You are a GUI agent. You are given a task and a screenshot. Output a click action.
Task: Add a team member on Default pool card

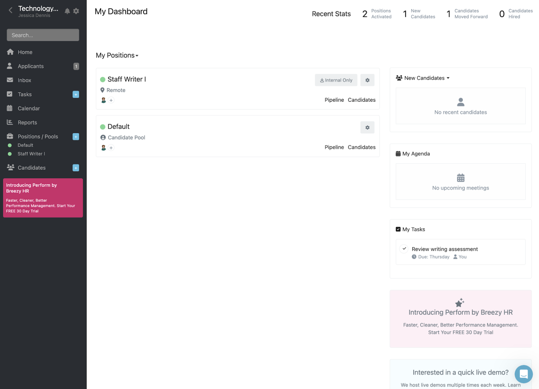[x=111, y=148]
